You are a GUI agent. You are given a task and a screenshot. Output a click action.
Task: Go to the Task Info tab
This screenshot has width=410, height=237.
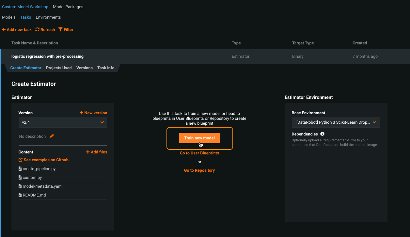pyautogui.click(x=106, y=68)
